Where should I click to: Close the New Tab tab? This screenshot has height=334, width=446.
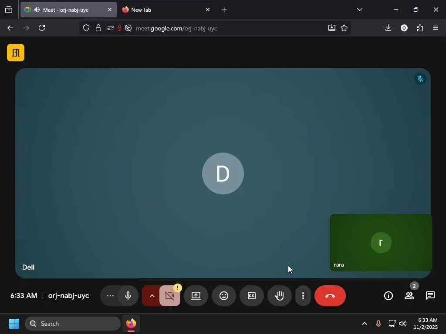(208, 10)
